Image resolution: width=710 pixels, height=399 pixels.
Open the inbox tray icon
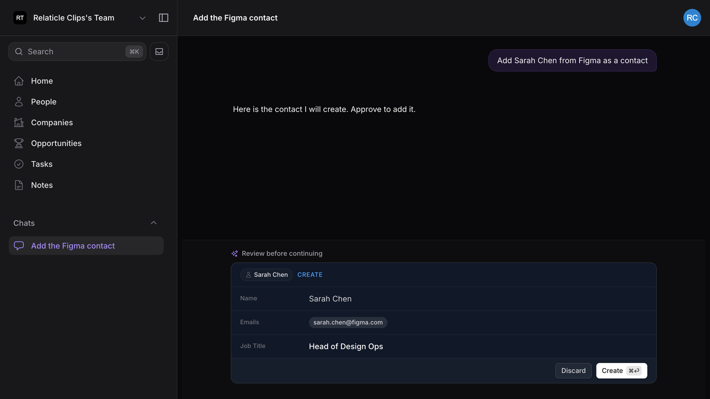[159, 52]
